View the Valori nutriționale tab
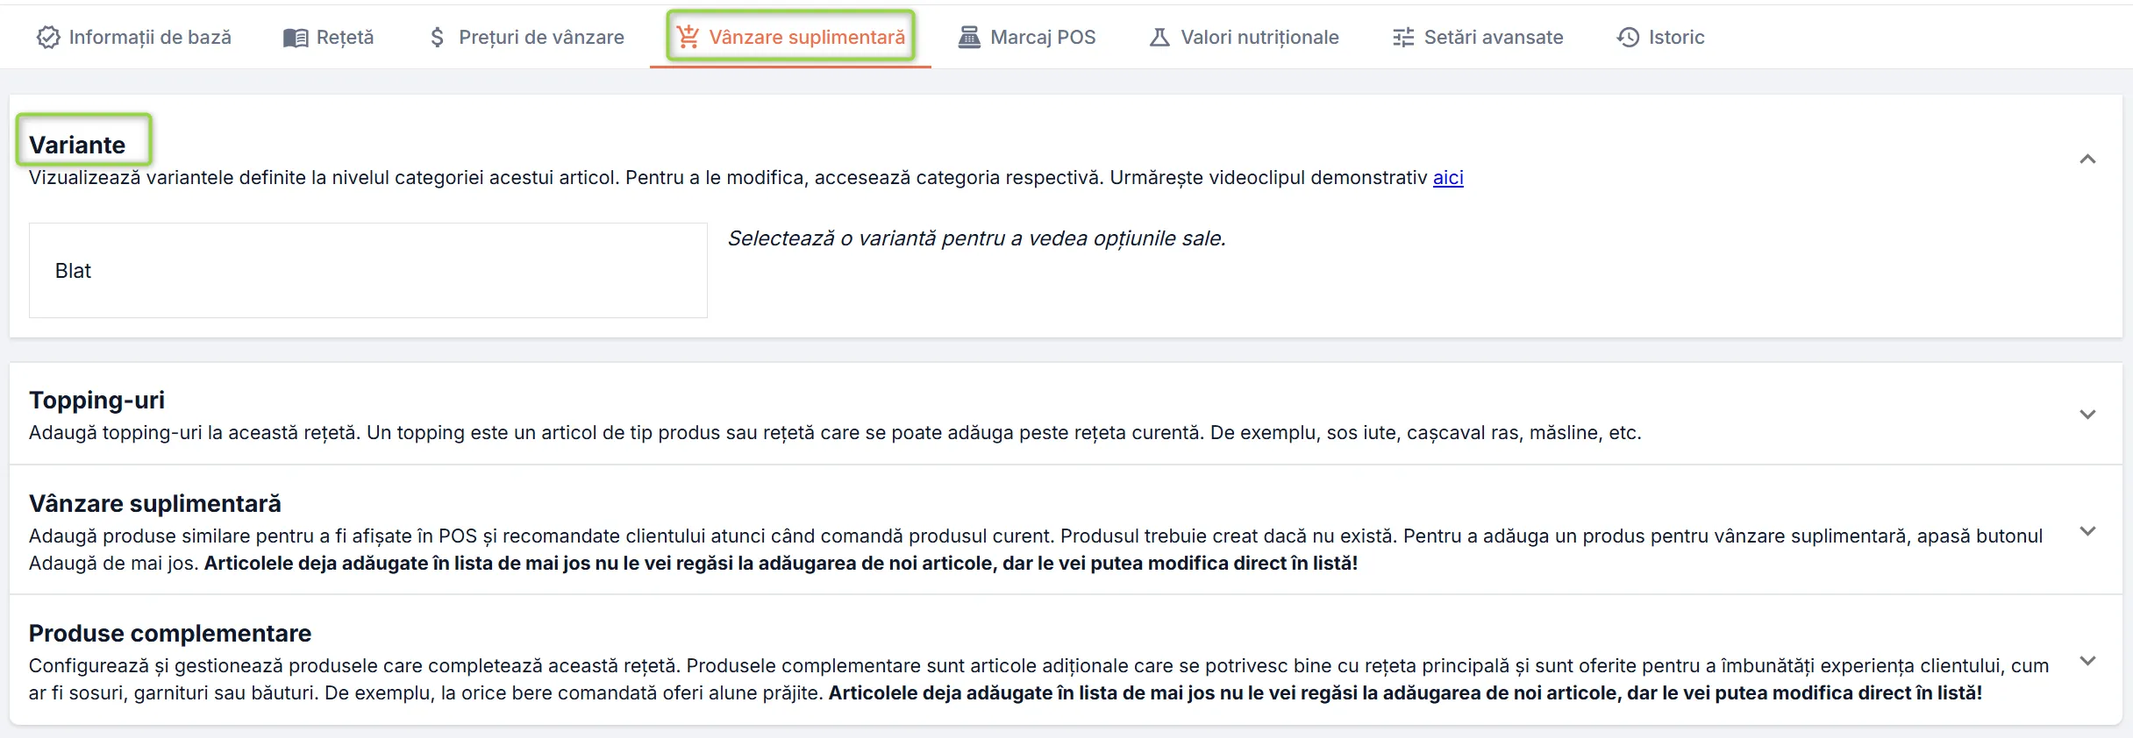This screenshot has height=738, width=2133. point(1245,37)
